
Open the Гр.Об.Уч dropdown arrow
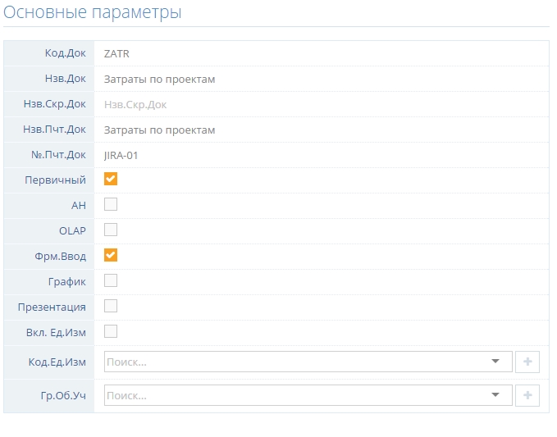[x=495, y=396]
